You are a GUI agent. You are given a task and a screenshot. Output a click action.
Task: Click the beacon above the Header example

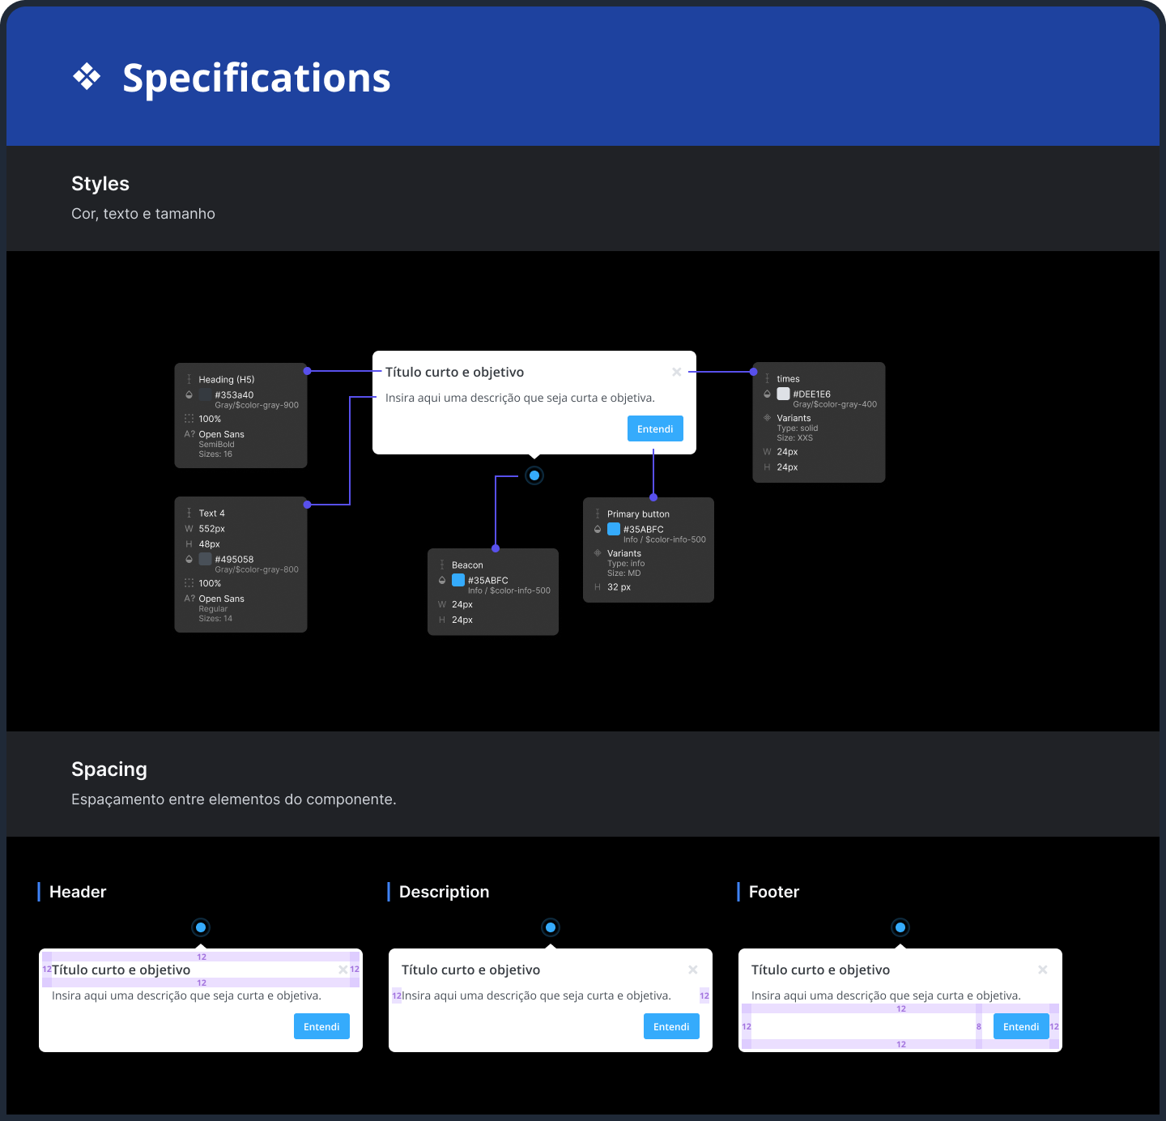(201, 927)
